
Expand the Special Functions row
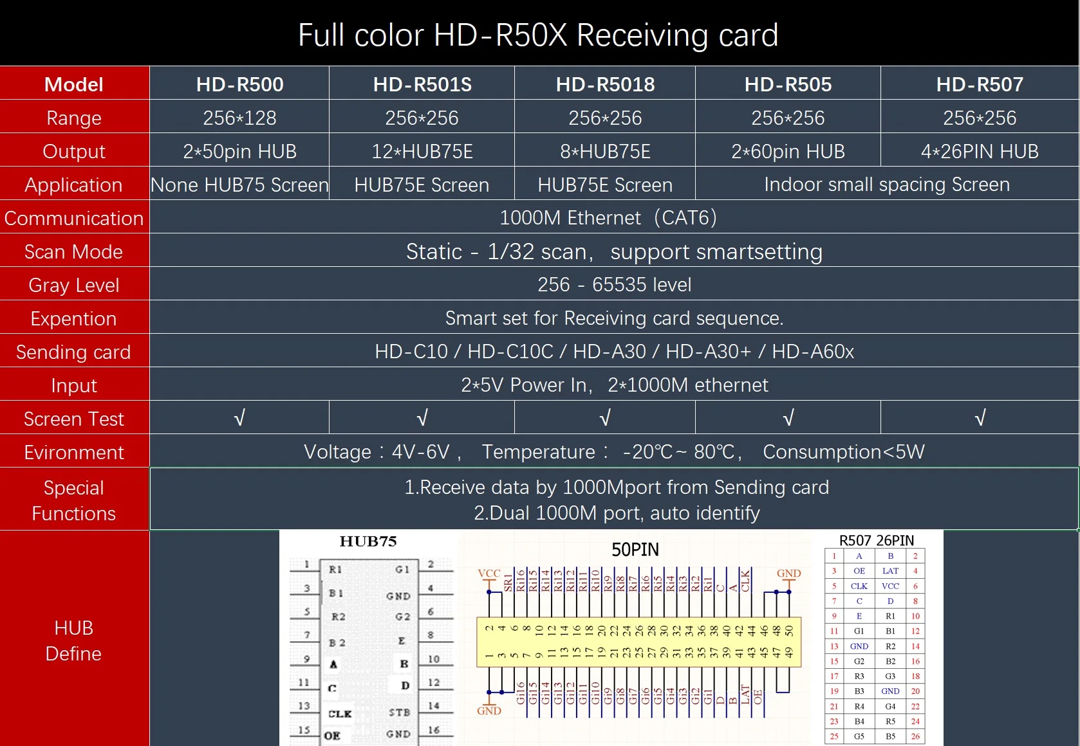coord(73,500)
